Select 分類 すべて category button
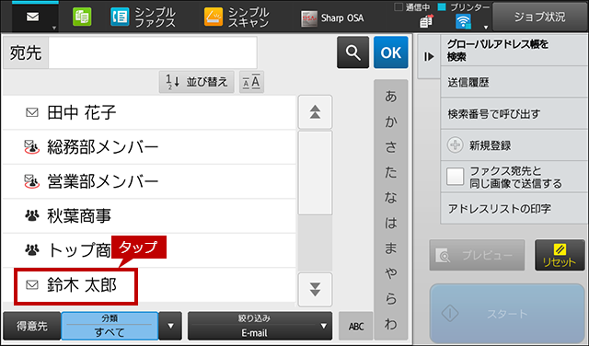Screen dimensions: 589x346 110,326
